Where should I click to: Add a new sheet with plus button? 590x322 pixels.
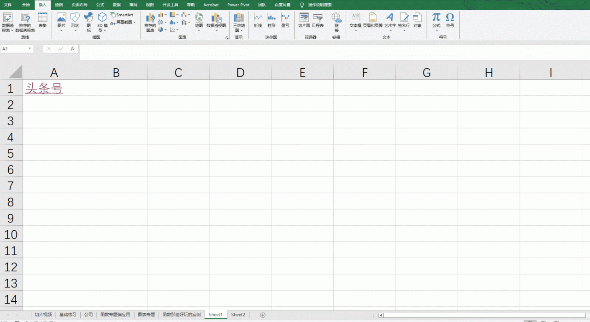[x=263, y=315]
